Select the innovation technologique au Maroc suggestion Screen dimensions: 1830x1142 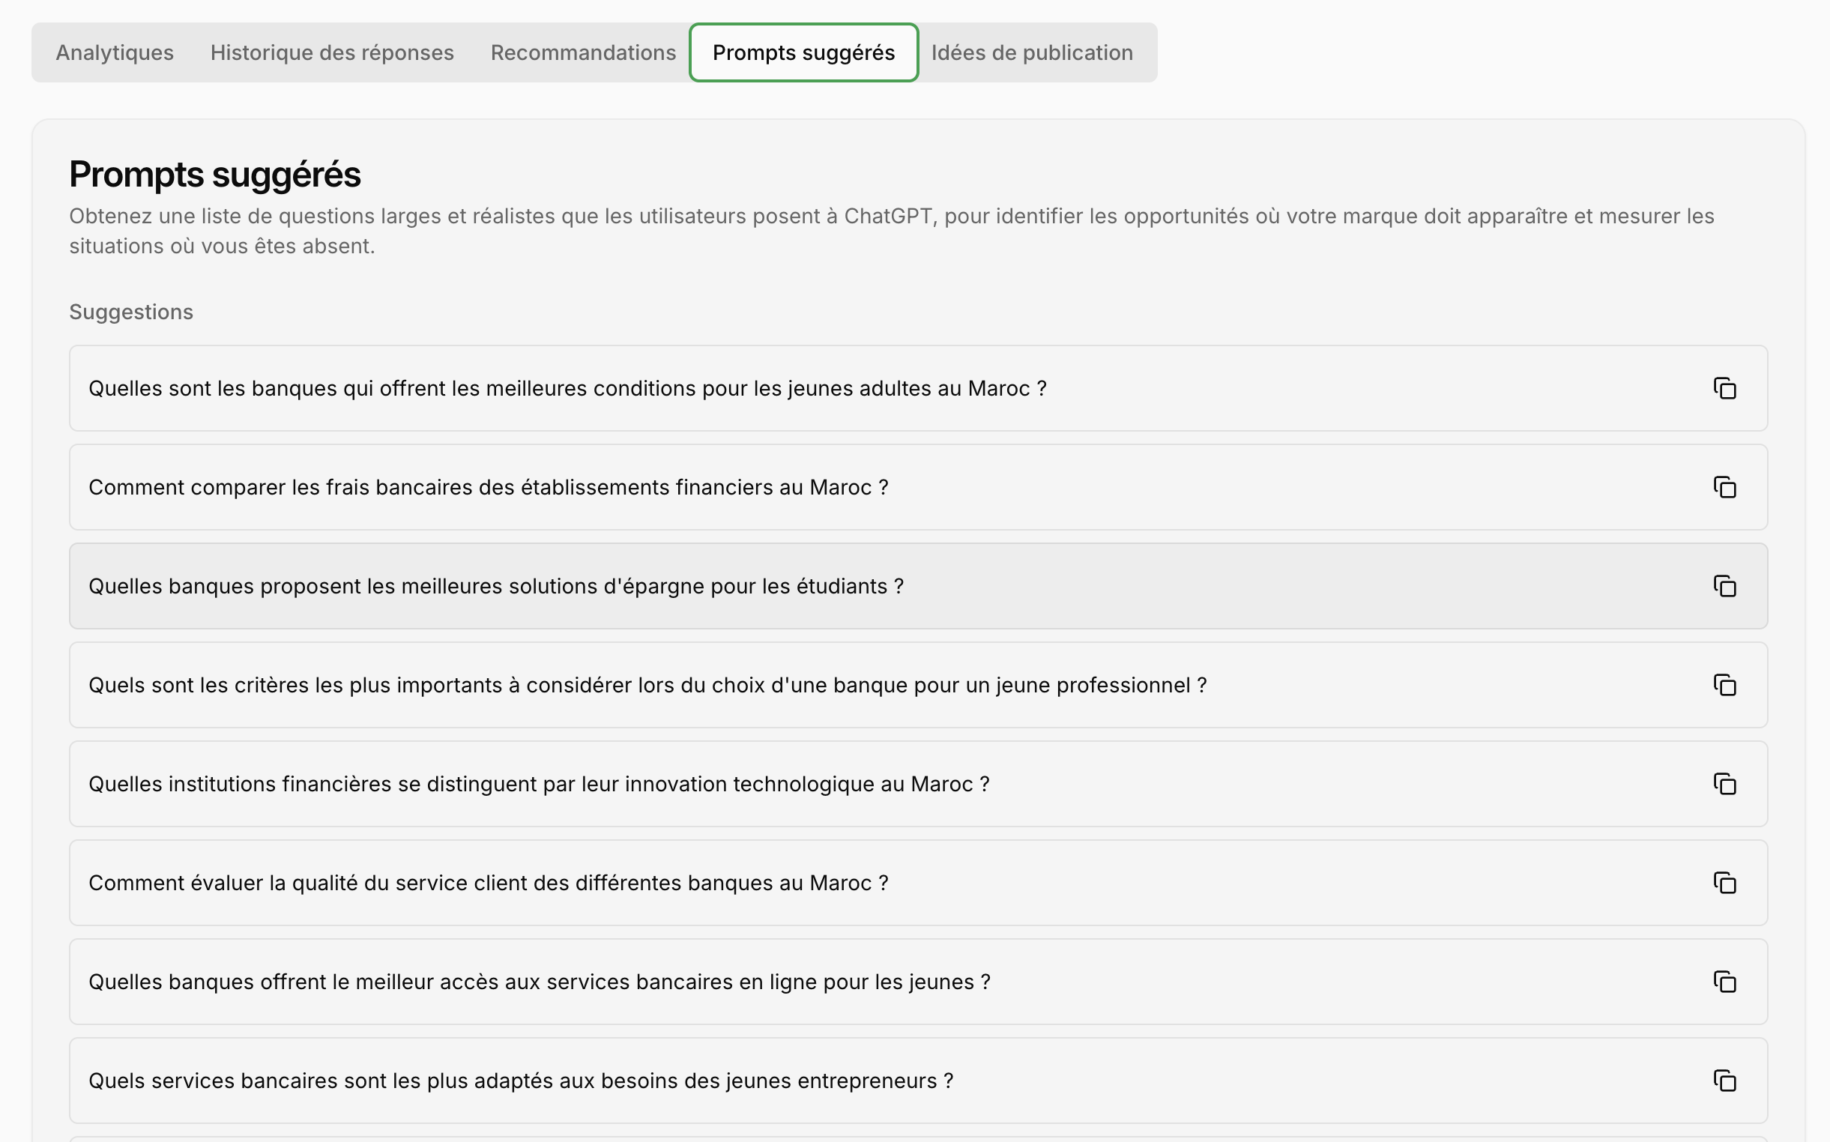[x=539, y=784]
